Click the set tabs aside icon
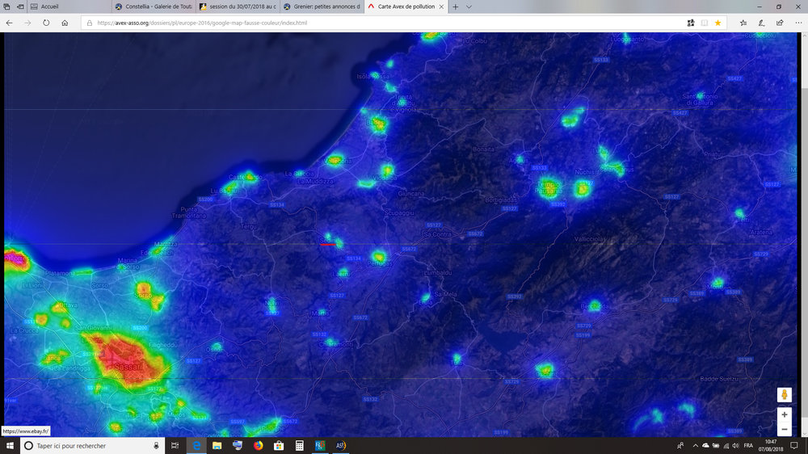The image size is (808, 454). pos(20,6)
